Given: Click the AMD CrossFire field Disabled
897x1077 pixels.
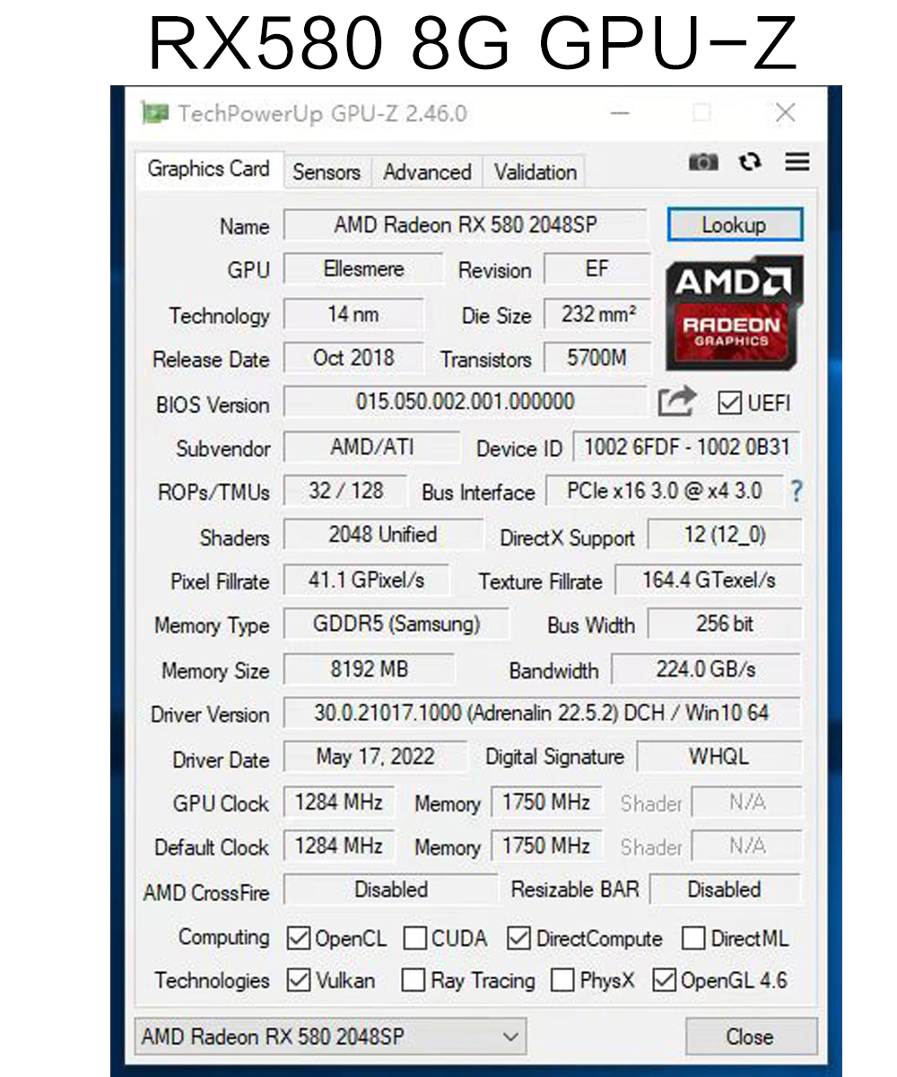Looking at the screenshot, I should 390,890.
